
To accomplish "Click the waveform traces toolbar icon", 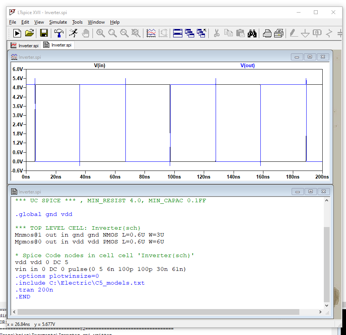I will click(151, 33).
